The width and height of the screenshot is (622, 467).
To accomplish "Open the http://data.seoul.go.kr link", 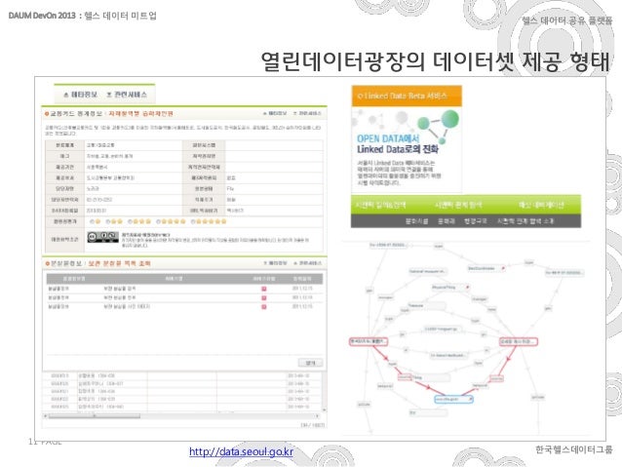I will (x=241, y=451).
